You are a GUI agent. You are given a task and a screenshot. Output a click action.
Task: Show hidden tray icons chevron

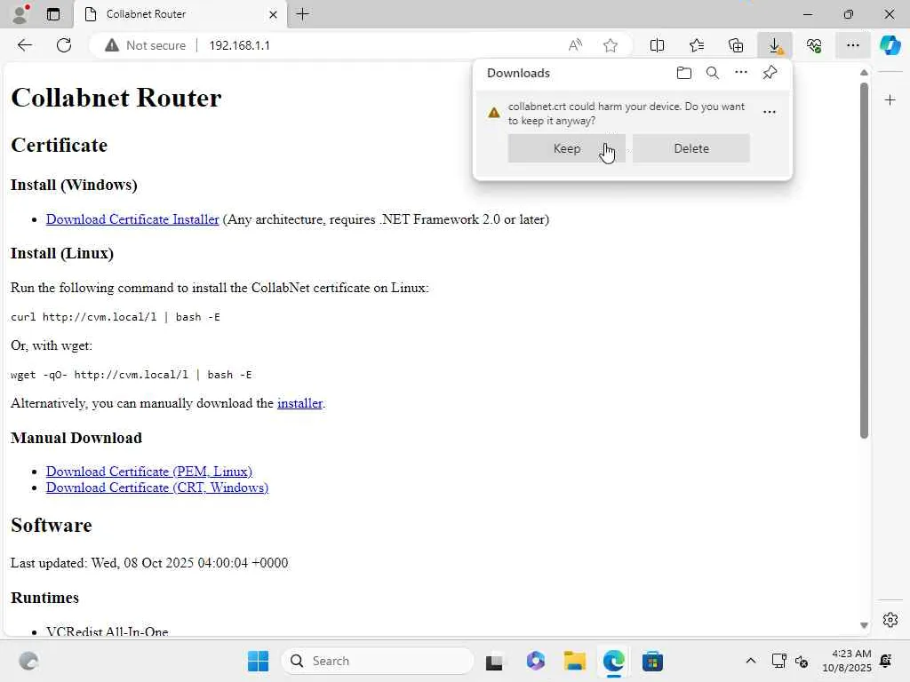(x=750, y=661)
